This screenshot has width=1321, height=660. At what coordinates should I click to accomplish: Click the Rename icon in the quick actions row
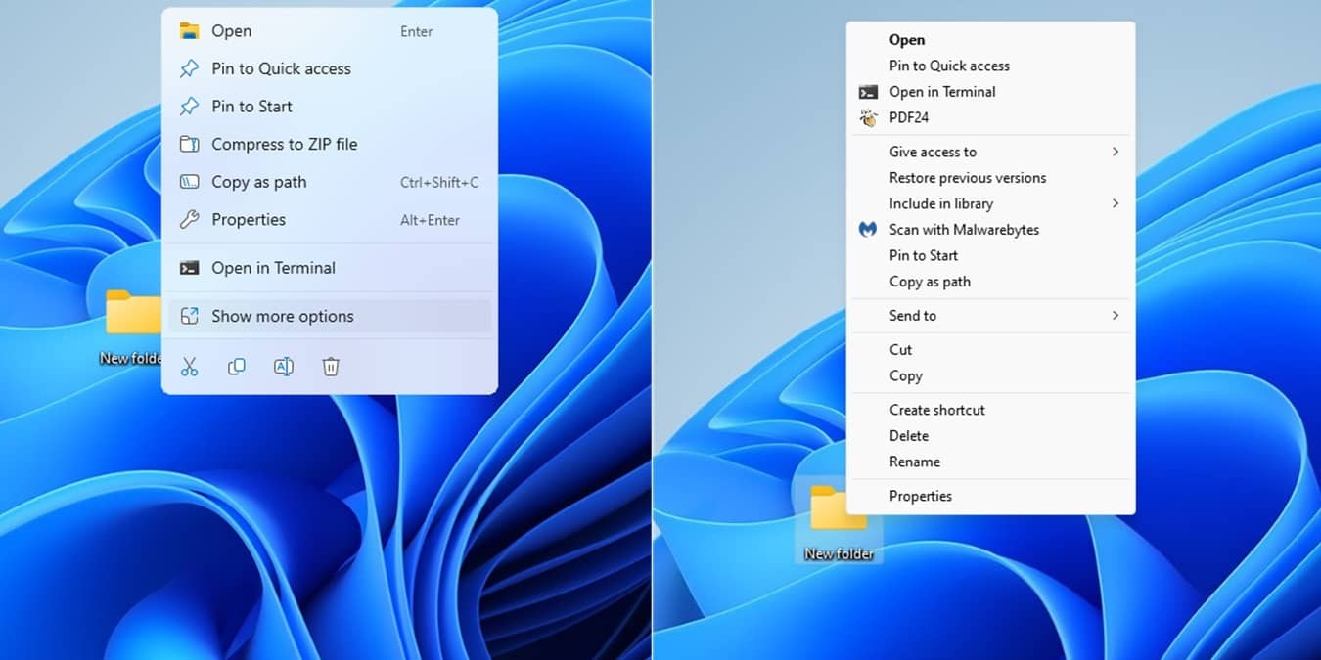click(283, 366)
